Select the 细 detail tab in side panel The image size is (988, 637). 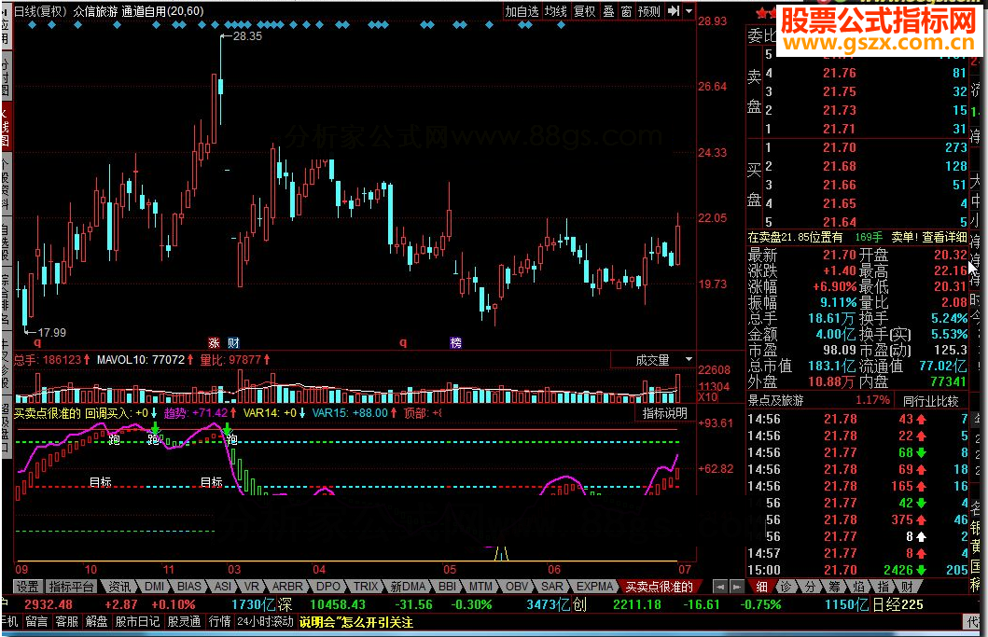(x=761, y=587)
